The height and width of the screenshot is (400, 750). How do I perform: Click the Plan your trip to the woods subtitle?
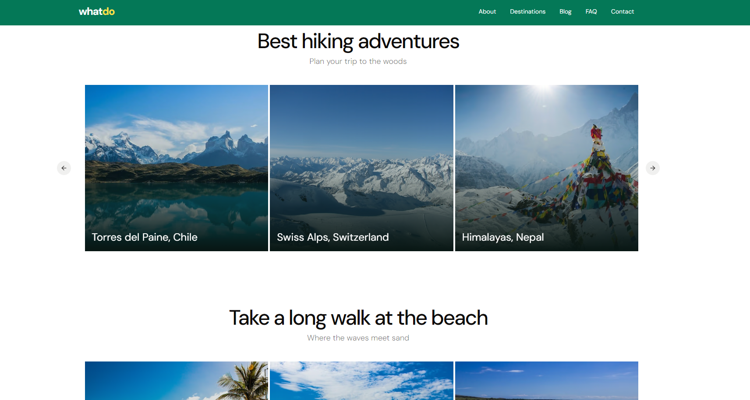pos(358,61)
